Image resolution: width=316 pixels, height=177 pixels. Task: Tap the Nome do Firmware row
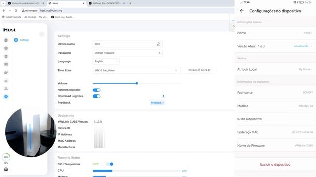[x=275, y=146]
